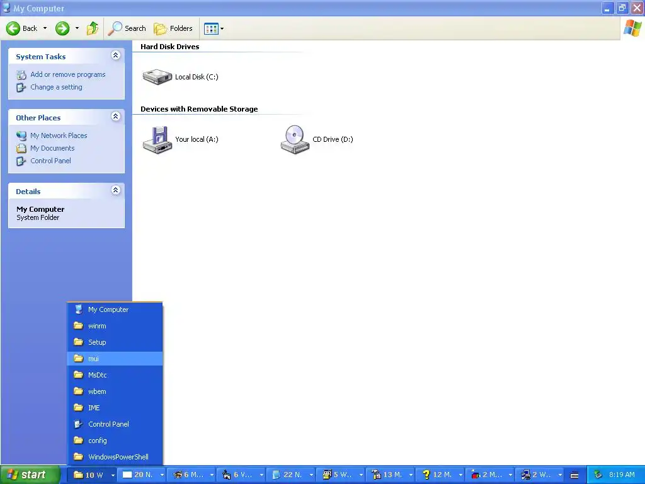Click the Up folder icon
Image resolution: width=645 pixels, height=484 pixels.
[x=93, y=28]
